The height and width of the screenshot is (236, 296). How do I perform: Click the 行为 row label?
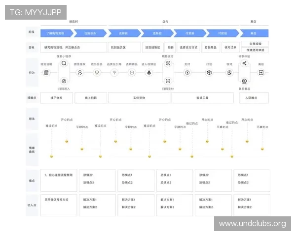32,73
